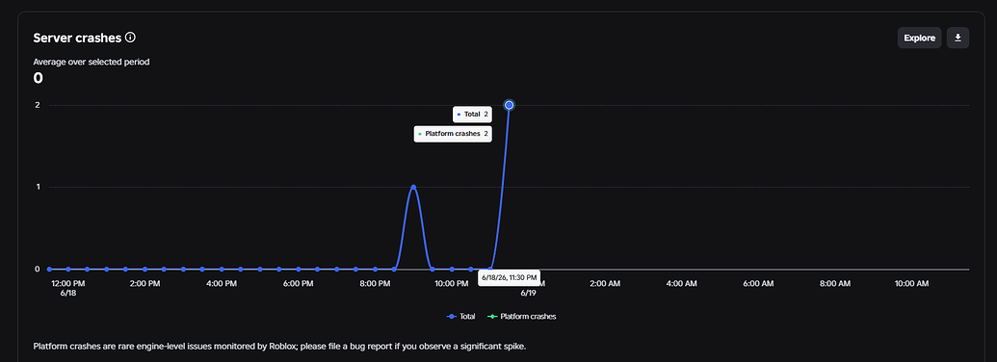Download chart data via download icon

(958, 39)
